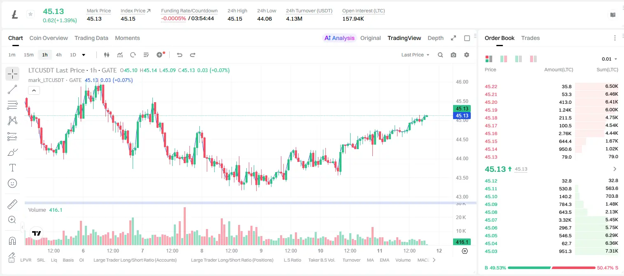Select the ruler measure tool

click(12, 204)
